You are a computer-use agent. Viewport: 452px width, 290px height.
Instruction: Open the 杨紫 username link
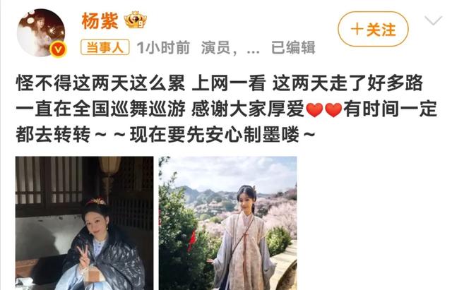coord(100,20)
